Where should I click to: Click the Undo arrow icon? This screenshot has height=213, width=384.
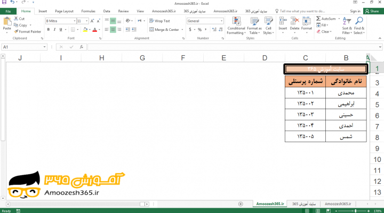coord(12,2)
